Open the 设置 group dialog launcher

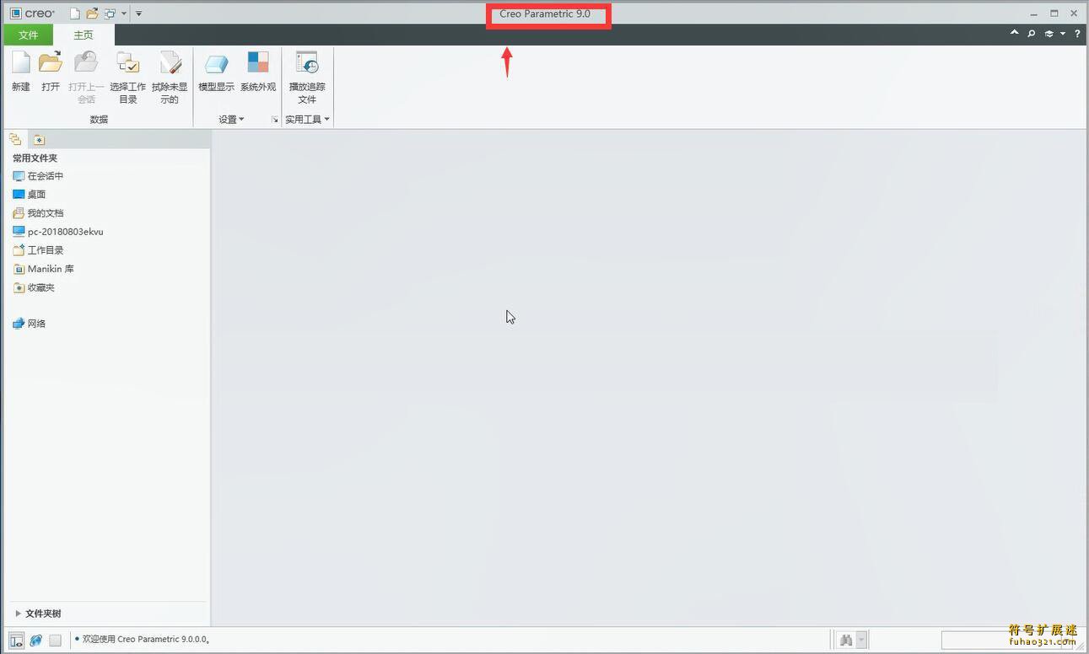274,121
